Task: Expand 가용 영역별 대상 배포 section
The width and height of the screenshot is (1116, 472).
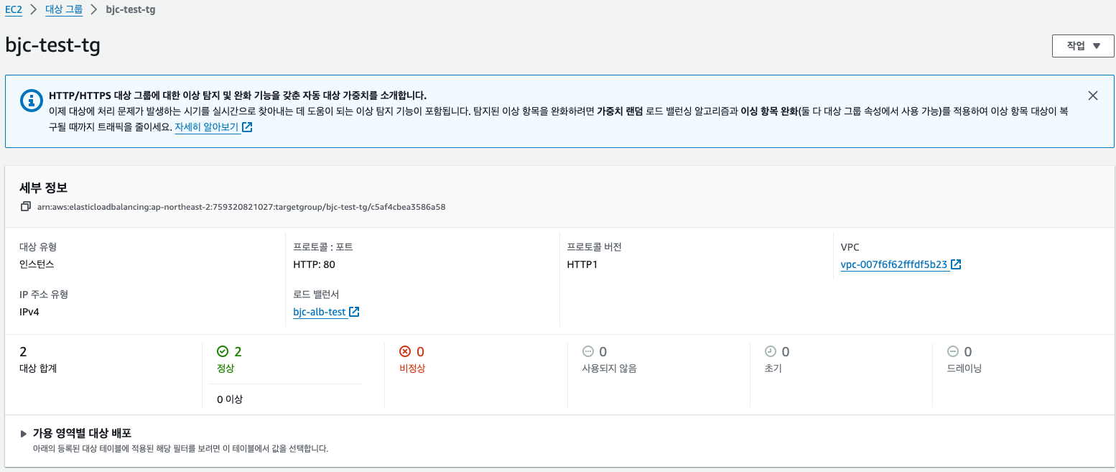Action: click(24, 434)
